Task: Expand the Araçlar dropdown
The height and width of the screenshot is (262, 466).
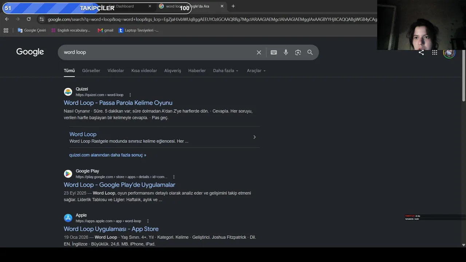Action: 256,71
